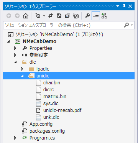Click the wrench icon beside Properties node
The height and width of the screenshot is (143, 138).
pyautogui.click(x=25, y=48)
